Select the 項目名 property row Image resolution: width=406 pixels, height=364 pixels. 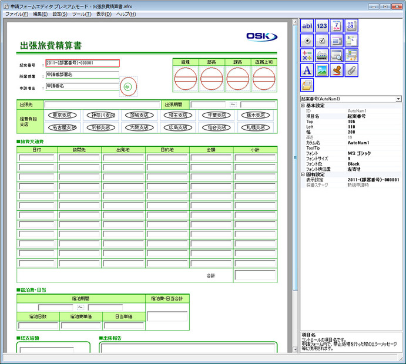(351, 116)
